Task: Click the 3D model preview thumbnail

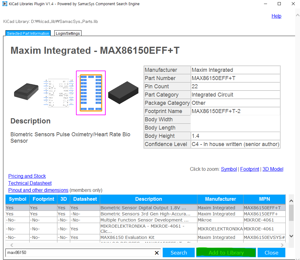Action: click(123, 93)
